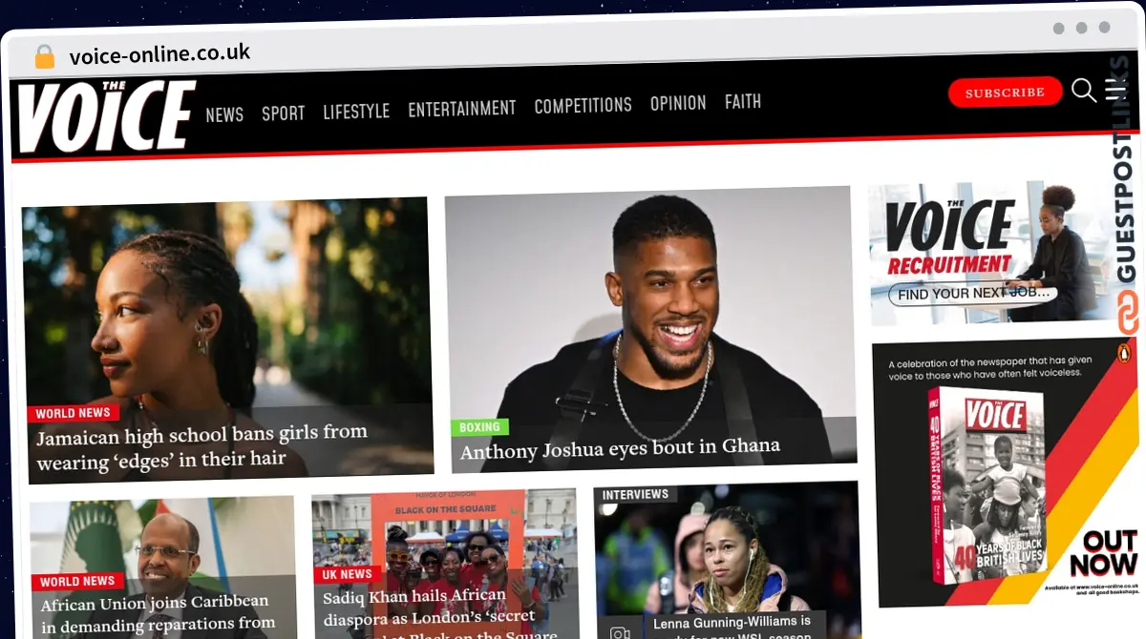Viewport: 1146px width, 639px height.
Task: Open the Competitions page
Action: (583, 105)
